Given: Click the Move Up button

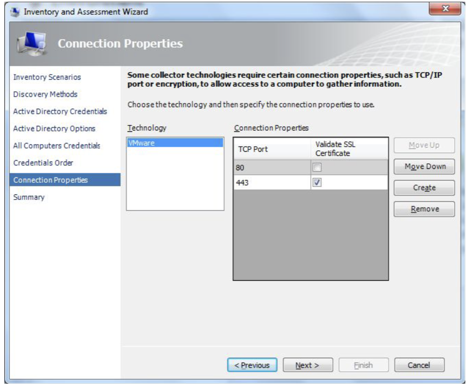Looking at the screenshot, I should point(424,145).
